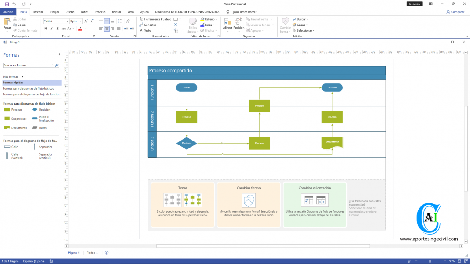Toggle bold formatting in the Fuente group

[x=45, y=28]
